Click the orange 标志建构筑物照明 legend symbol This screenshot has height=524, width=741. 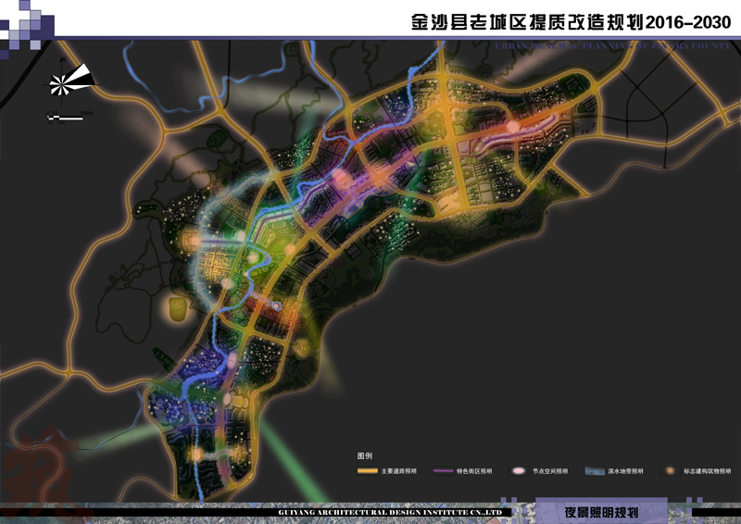(x=669, y=471)
